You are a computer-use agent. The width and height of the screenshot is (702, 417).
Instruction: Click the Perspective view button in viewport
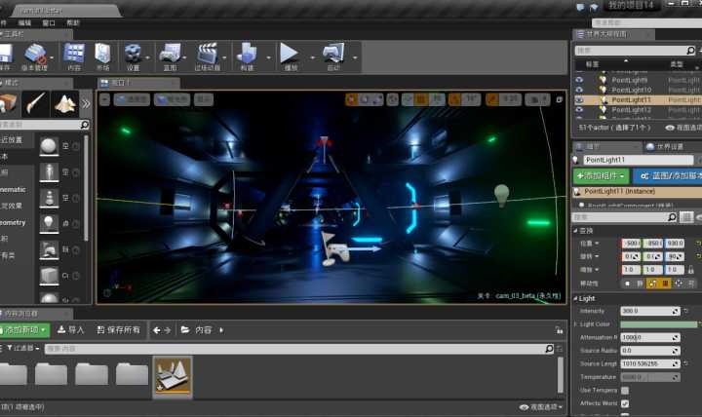pyautogui.click(x=132, y=99)
